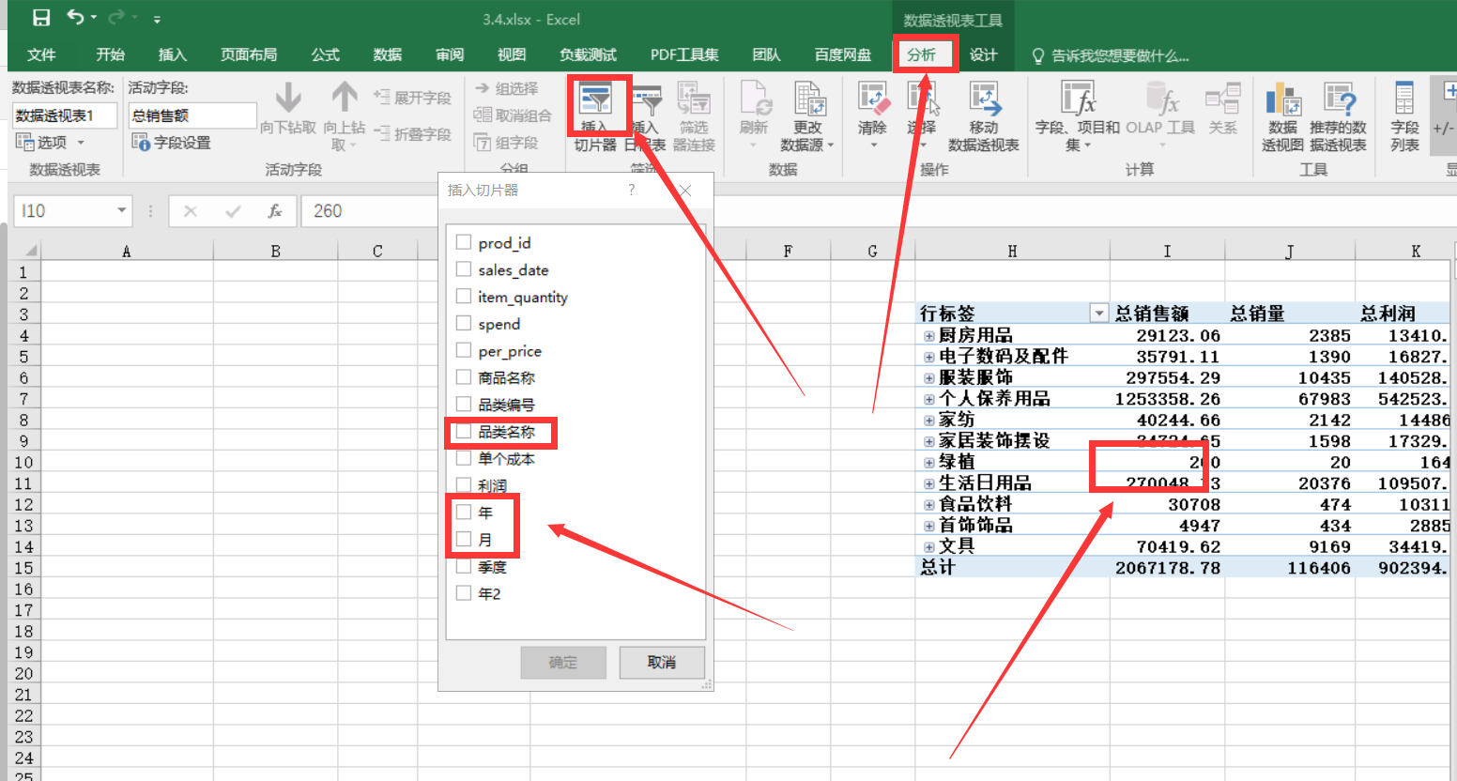
Task: Click the fx insert function icon
Action: 275,211
